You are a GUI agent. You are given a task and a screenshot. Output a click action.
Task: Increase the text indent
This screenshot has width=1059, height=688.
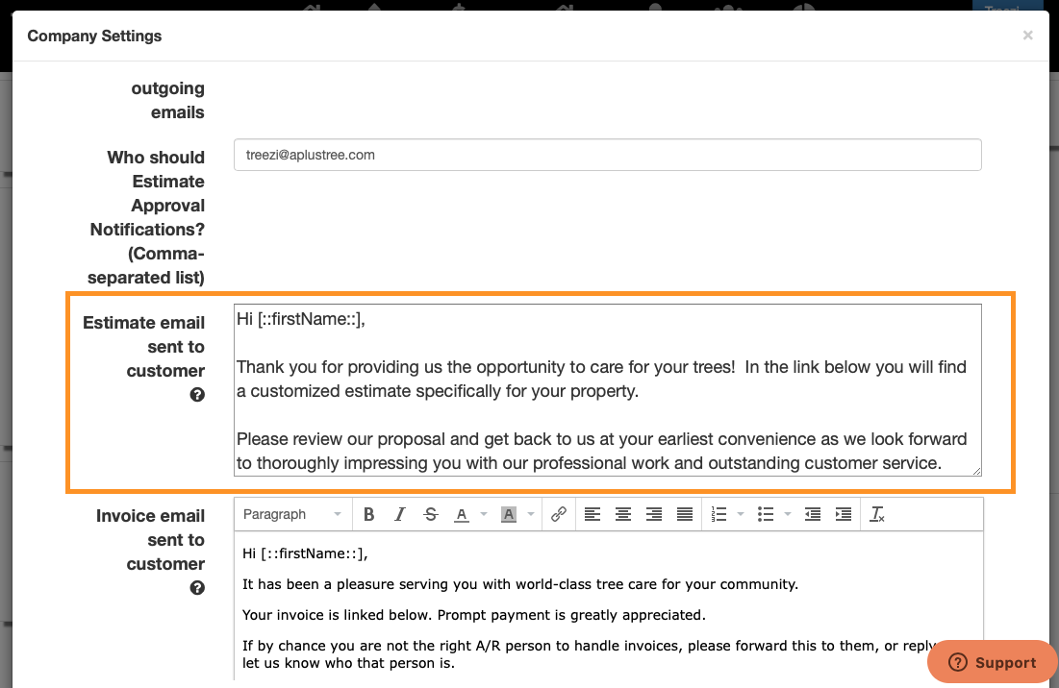pyautogui.click(x=844, y=514)
